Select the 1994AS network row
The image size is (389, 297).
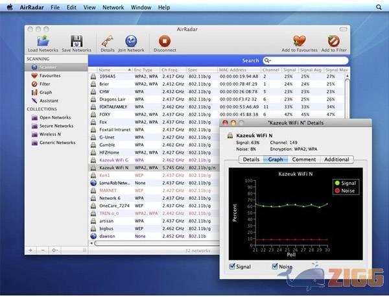pos(217,77)
